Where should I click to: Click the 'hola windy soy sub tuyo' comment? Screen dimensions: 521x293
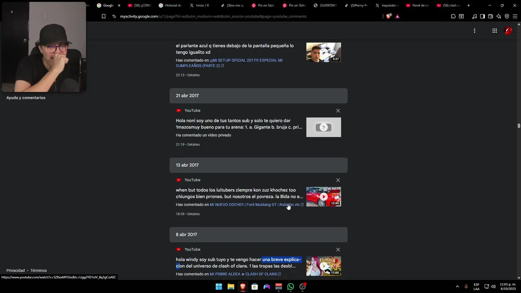point(239,263)
